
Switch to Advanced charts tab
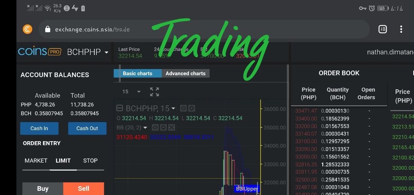pos(186,73)
